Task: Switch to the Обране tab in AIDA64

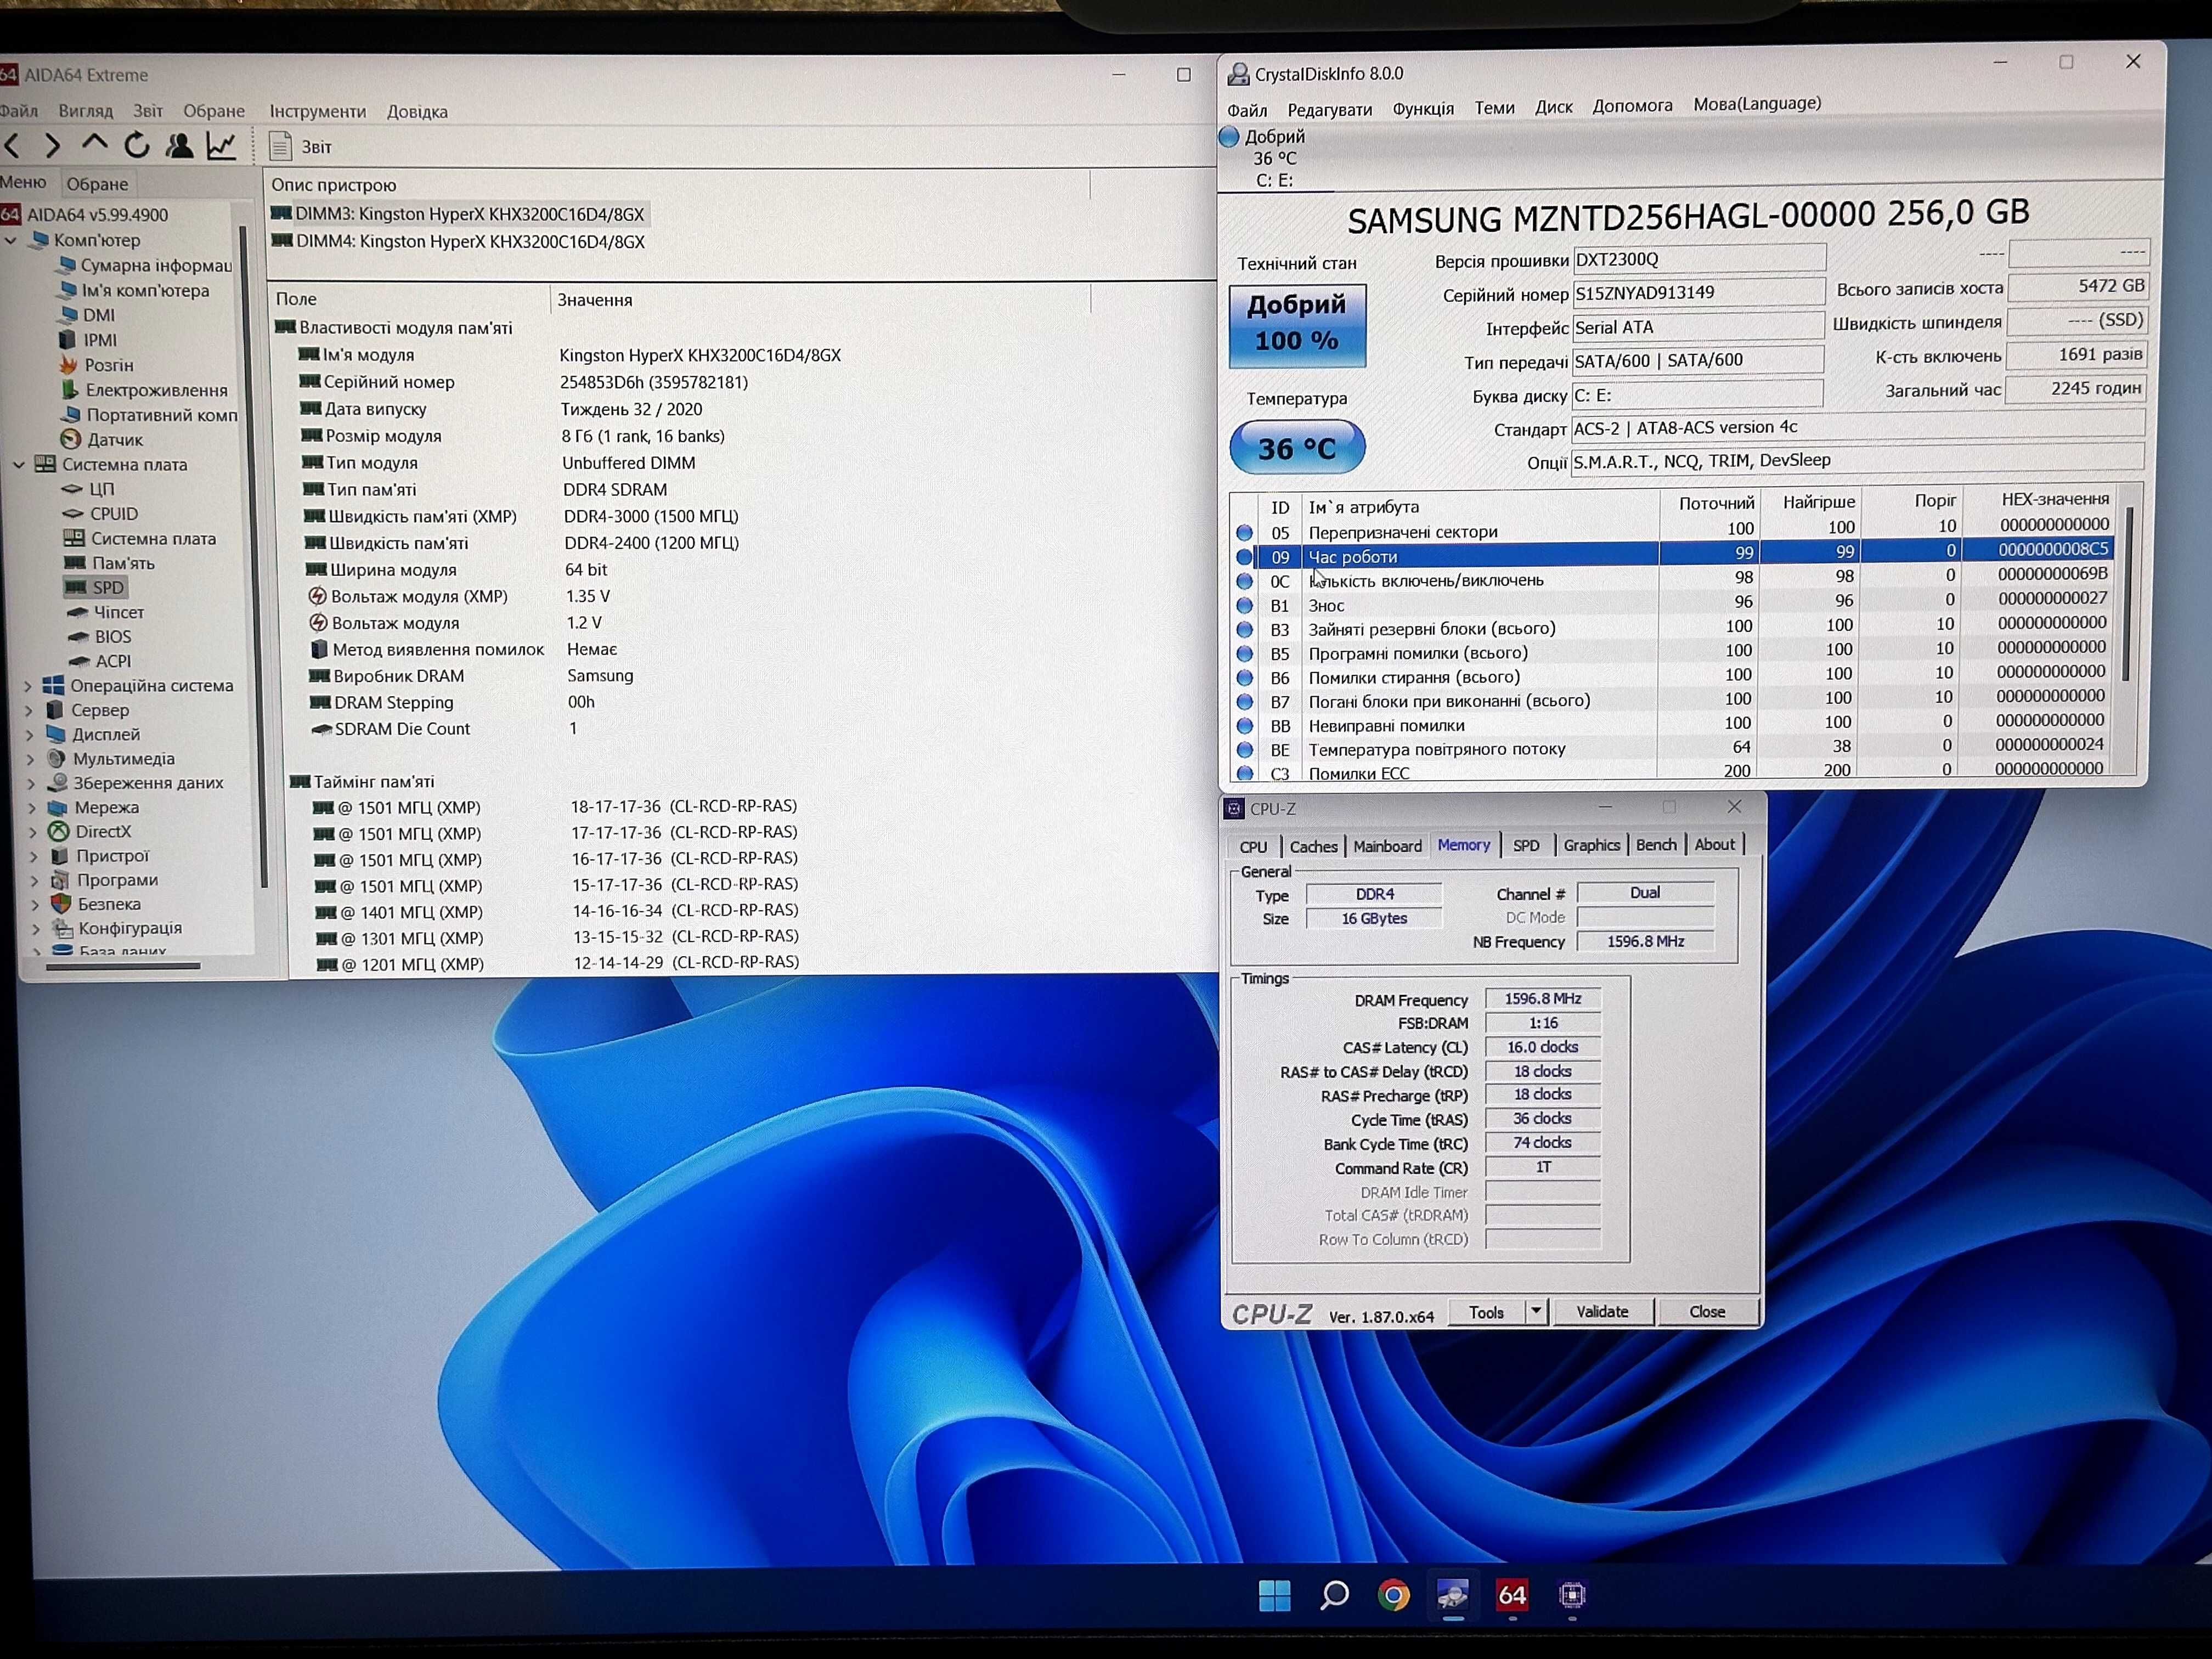Action: (x=97, y=184)
